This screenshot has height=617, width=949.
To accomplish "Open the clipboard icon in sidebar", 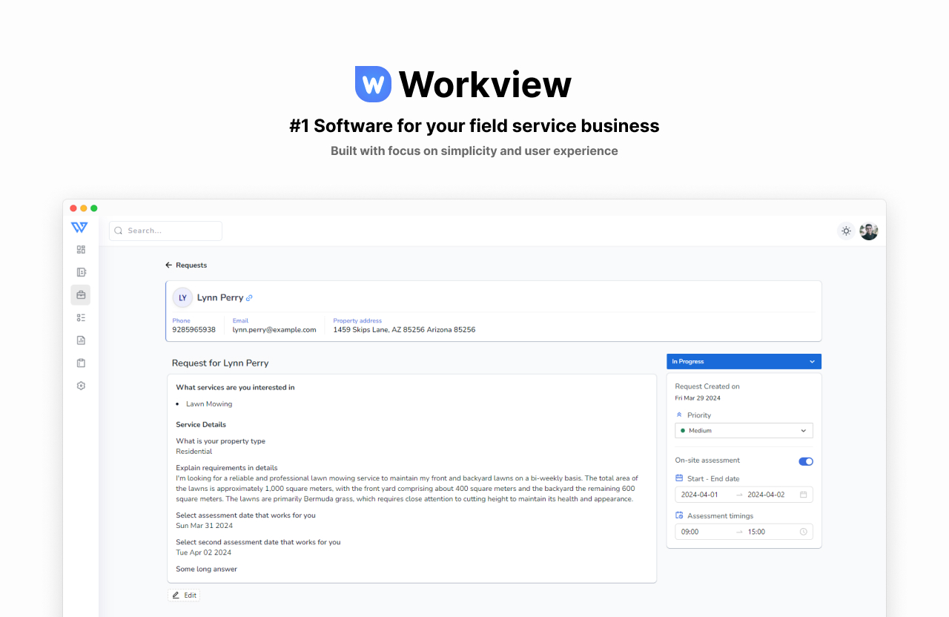I will coord(81,363).
